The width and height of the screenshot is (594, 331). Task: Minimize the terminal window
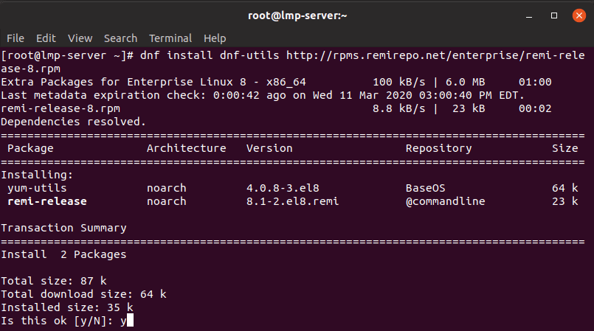(x=529, y=16)
